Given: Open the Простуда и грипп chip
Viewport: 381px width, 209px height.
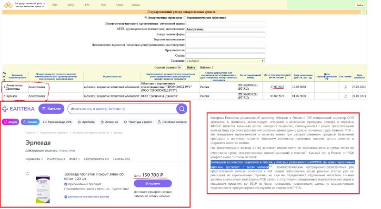Looking at the screenshot, I should pos(138,122).
